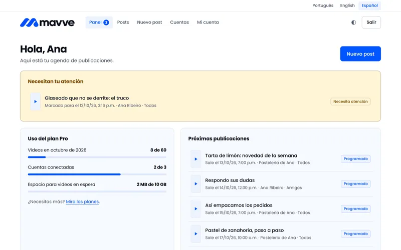Click Sale el 14/10/26, 12:30 p.m. details
This screenshot has height=250, width=401.
point(254,188)
